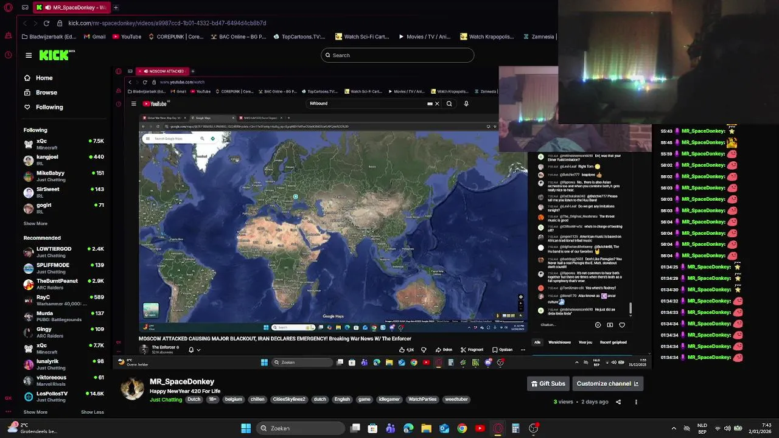Open SirSweet followed channel
779x438 pixels.
click(64, 192)
